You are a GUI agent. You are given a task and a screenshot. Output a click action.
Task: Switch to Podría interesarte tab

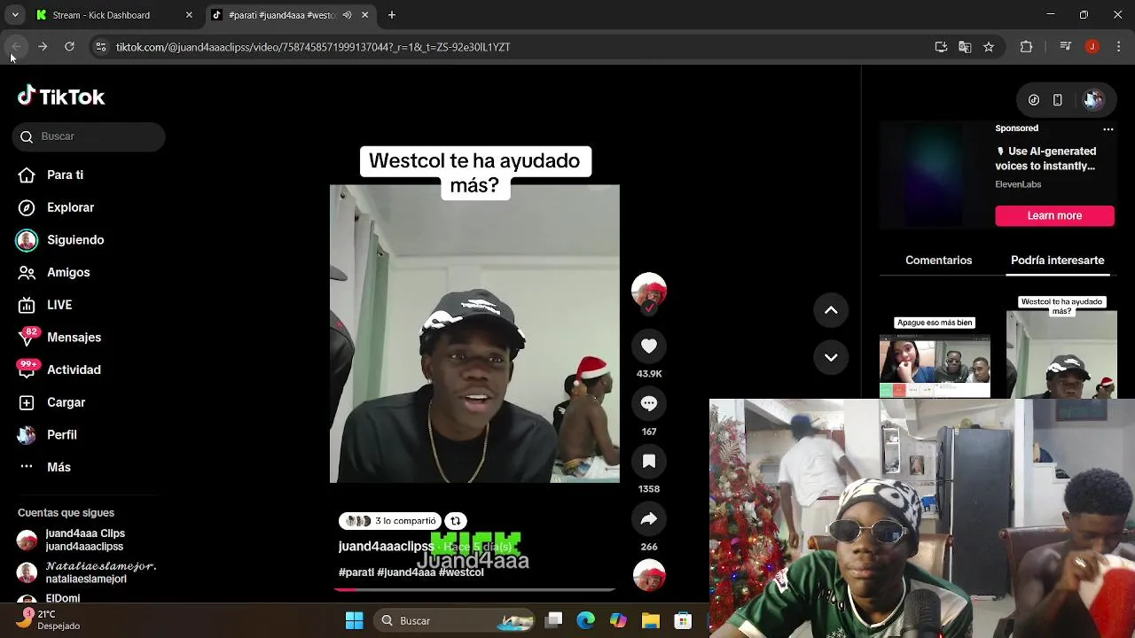[1057, 261]
